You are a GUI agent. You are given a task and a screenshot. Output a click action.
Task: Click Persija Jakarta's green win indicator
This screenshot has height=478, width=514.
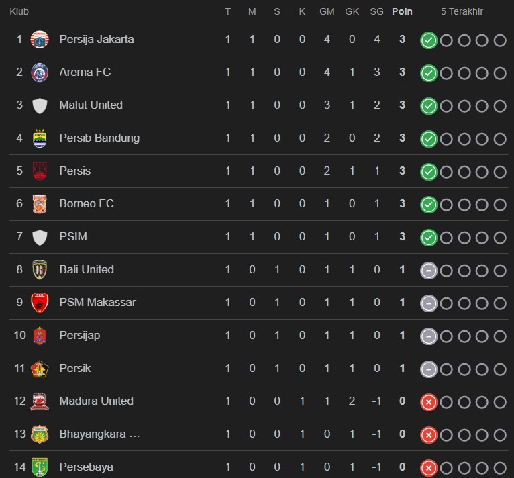click(429, 40)
